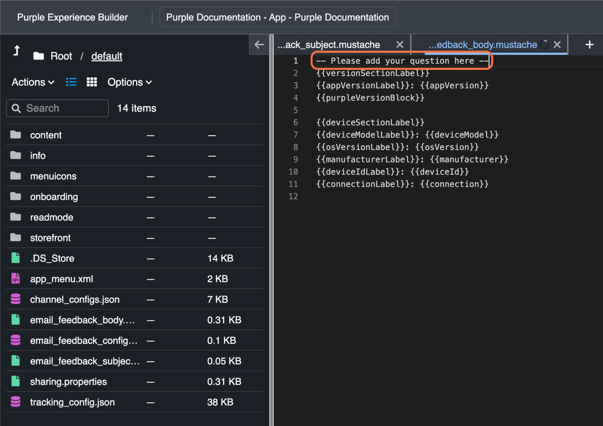
Task: Click the readmode folder icon
Action: [x=16, y=217]
